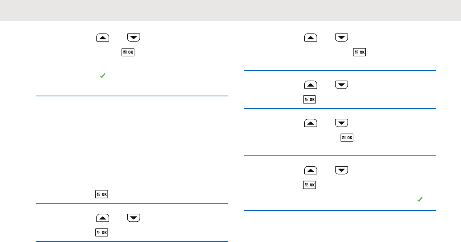
Task: Click the down arrow in right column's second step
Action: pyautogui.click(x=342, y=85)
